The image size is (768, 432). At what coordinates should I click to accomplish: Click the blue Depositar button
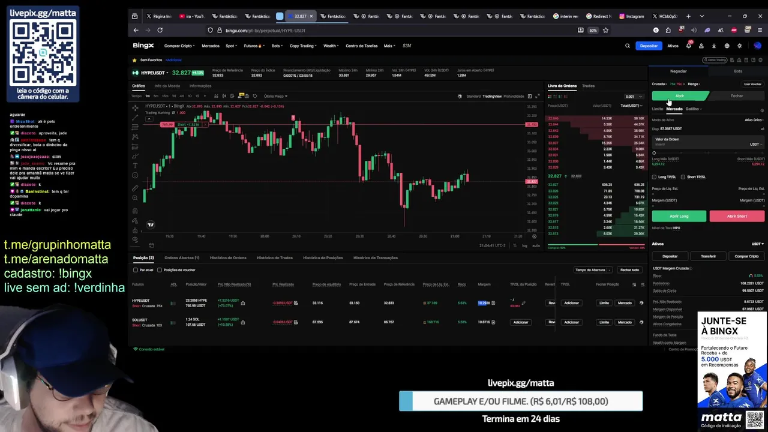649,46
